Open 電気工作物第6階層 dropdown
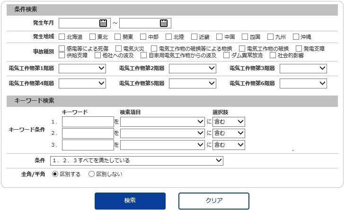Image resolution: width=345 pixels, height=211 pixels. 303,84
